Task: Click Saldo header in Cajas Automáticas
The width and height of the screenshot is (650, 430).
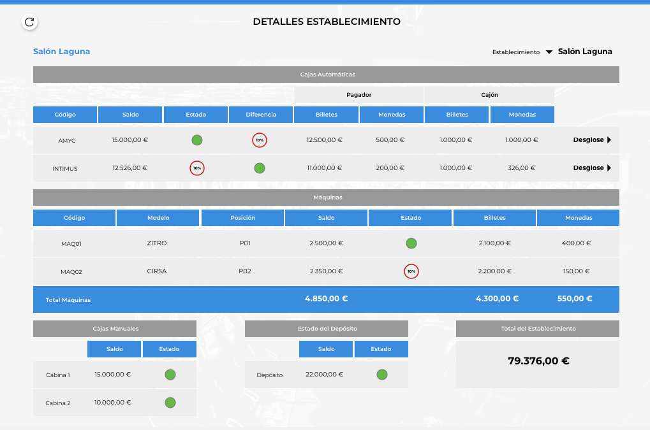Action: coord(130,115)
